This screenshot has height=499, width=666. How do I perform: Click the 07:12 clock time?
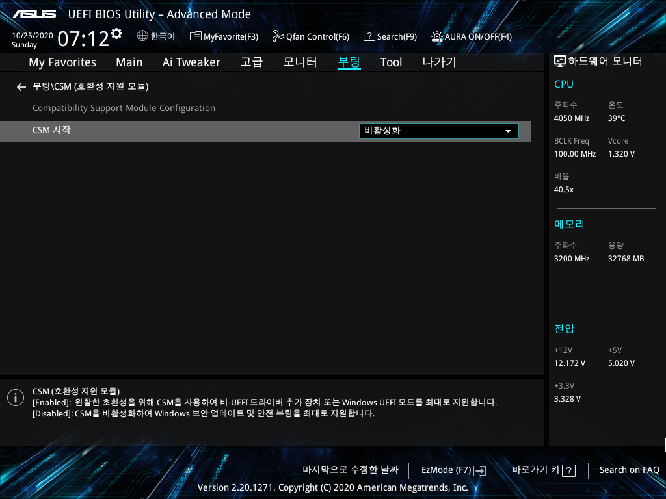(83, 39)
